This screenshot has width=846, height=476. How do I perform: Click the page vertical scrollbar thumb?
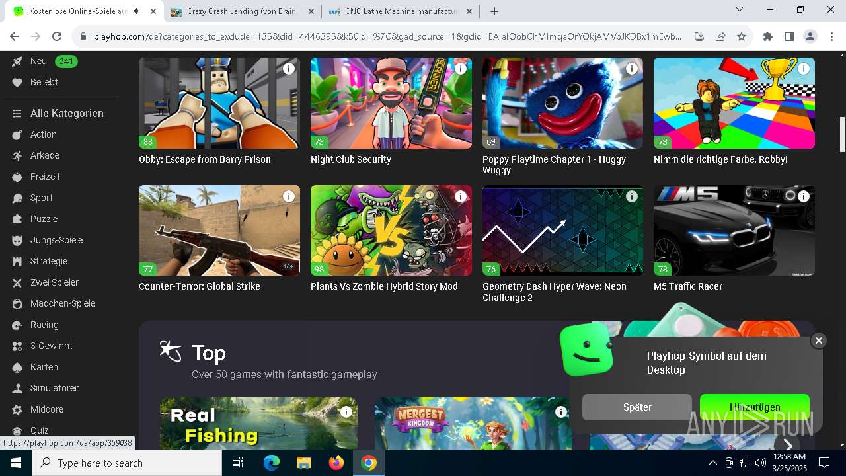point(841,134)
